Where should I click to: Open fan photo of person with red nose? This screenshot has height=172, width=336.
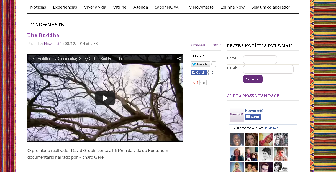[x=281, y=154]
